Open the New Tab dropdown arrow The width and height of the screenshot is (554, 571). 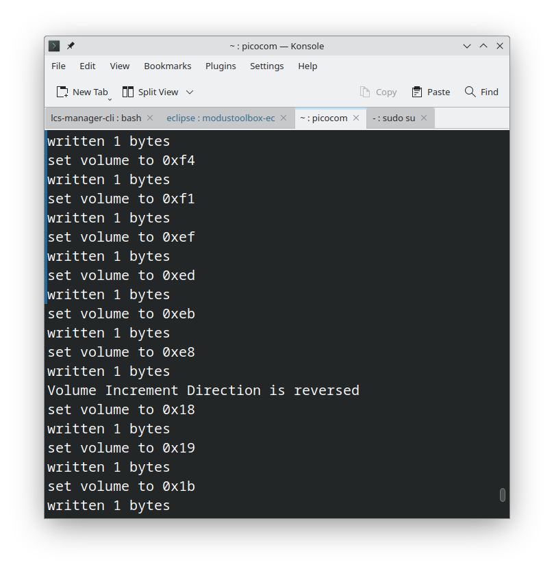(110, 99)
